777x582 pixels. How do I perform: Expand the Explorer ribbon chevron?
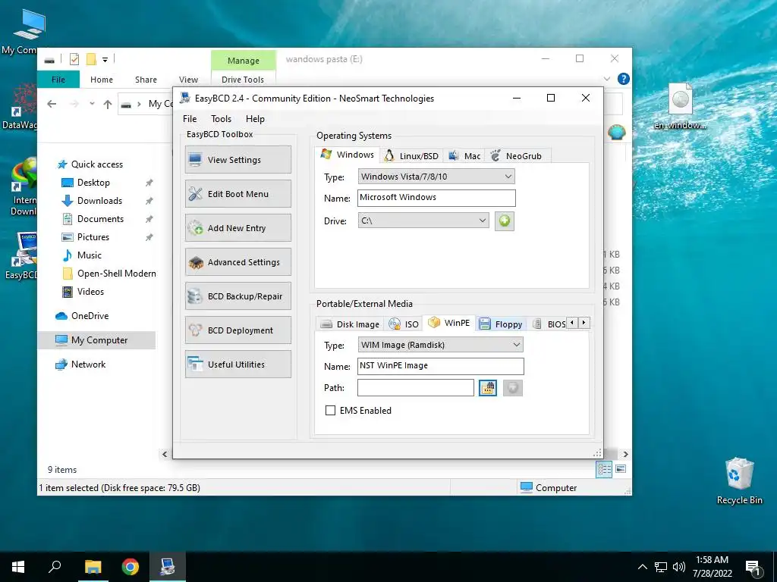[607, 79]
